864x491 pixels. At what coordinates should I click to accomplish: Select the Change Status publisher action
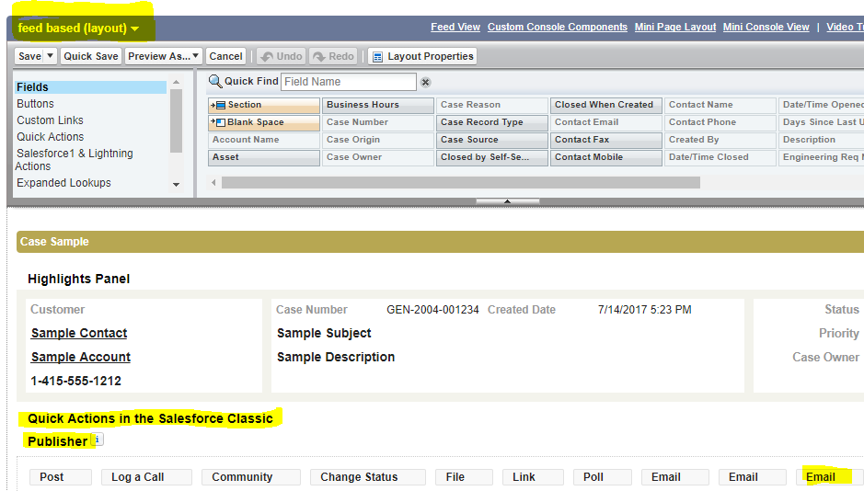(x=367, y=476)
